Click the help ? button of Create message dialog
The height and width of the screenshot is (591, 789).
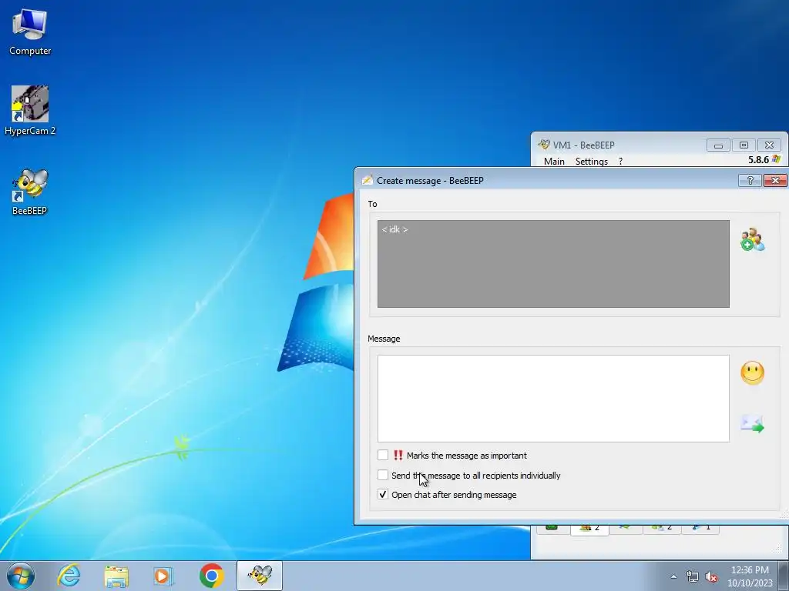point(750,180)
